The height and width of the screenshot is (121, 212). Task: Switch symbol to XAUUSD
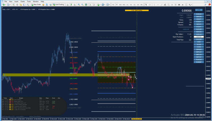[199, 39]
